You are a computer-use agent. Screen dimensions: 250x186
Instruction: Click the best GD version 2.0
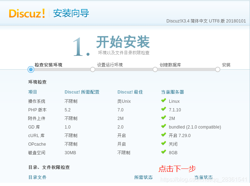click(x=120, y=127)
